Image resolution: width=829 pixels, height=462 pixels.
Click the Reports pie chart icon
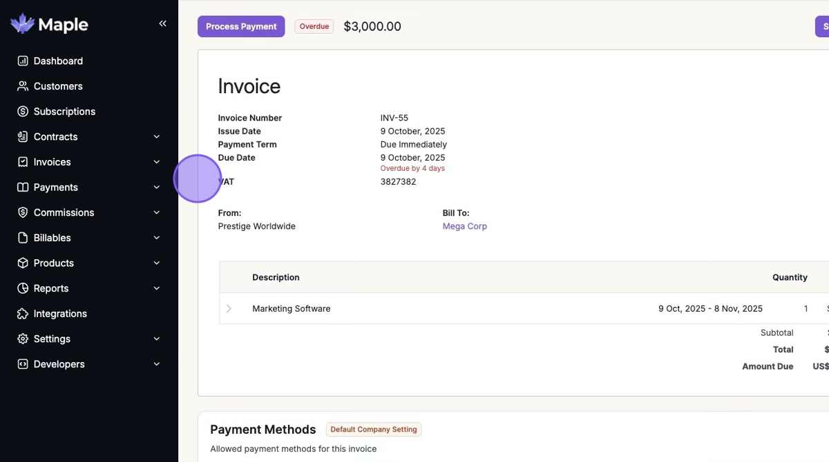[23, 288]
